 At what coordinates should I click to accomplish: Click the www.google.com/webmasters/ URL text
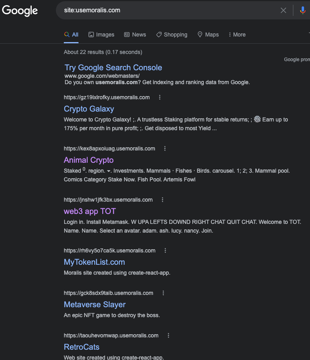(x=102, y=76)
